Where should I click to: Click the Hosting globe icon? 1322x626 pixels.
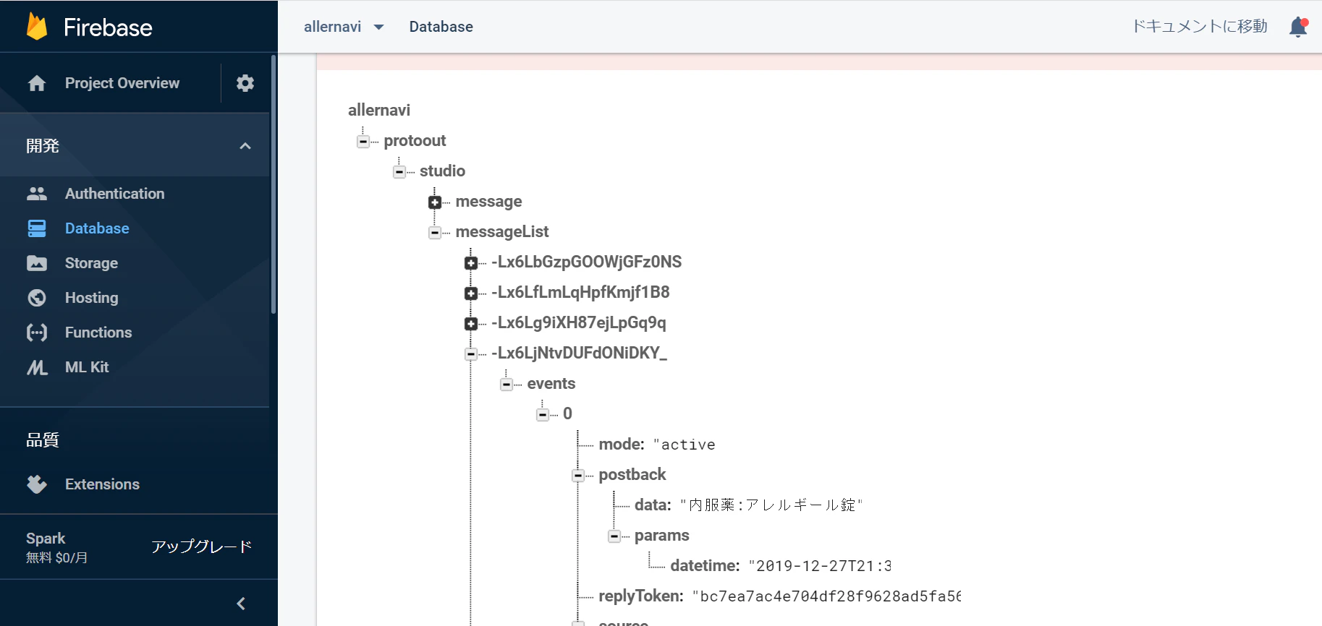[37, 298]
